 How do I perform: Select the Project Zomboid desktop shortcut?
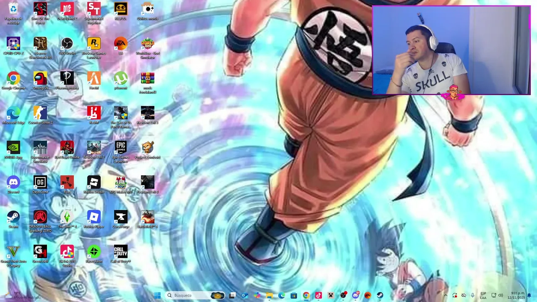point(148,150)
